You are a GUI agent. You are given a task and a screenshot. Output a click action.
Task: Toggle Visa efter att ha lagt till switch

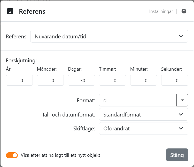tap(12, 155)
